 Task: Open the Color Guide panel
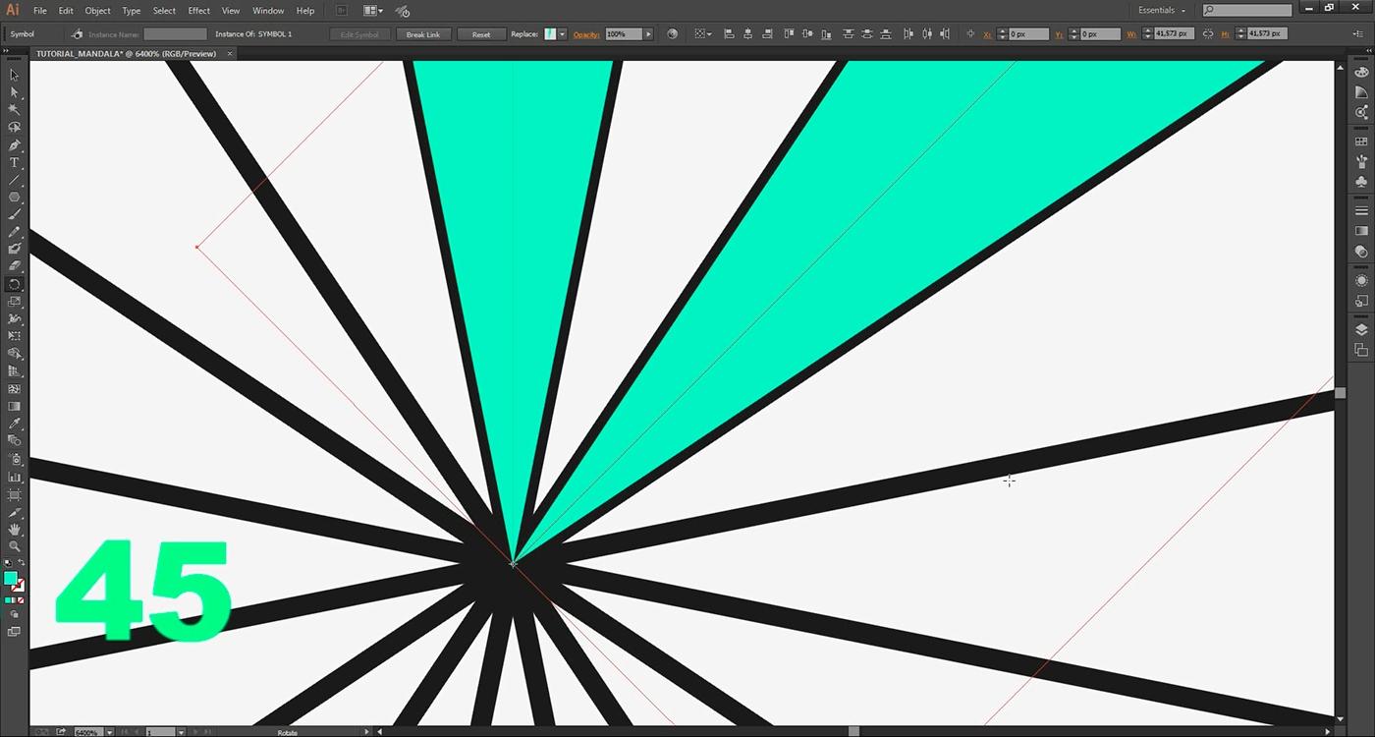pos(1361,92)
